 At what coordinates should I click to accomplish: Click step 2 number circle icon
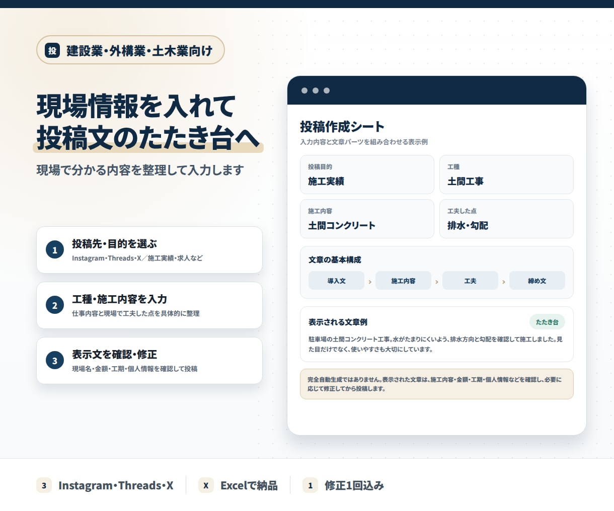pos(55,305)
